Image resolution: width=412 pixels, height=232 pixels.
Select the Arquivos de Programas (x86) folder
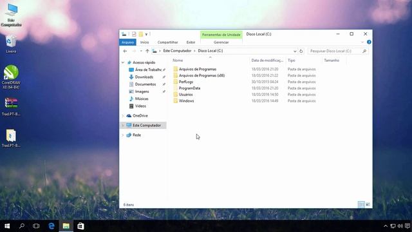pyautogui.click(x=201, y=75)
